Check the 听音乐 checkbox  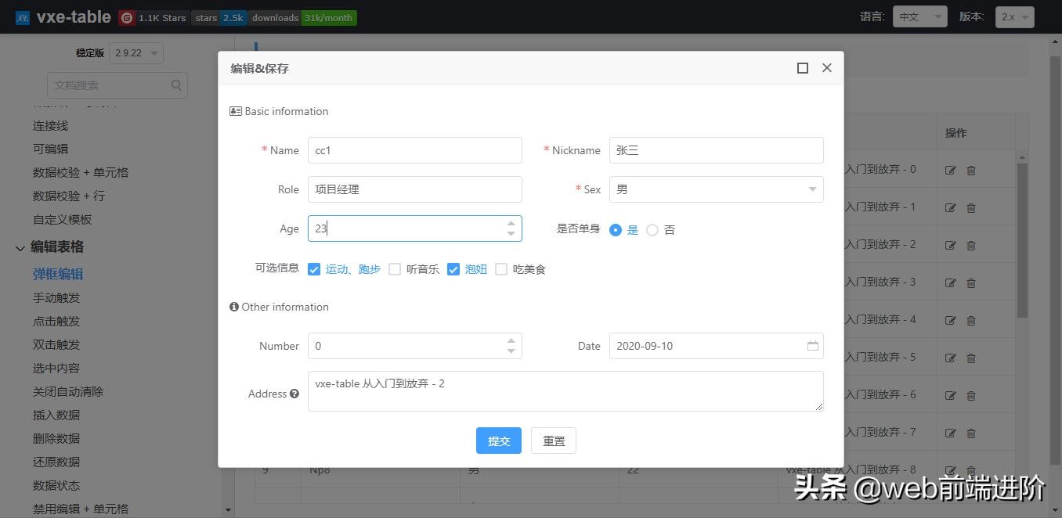[395, 269]
